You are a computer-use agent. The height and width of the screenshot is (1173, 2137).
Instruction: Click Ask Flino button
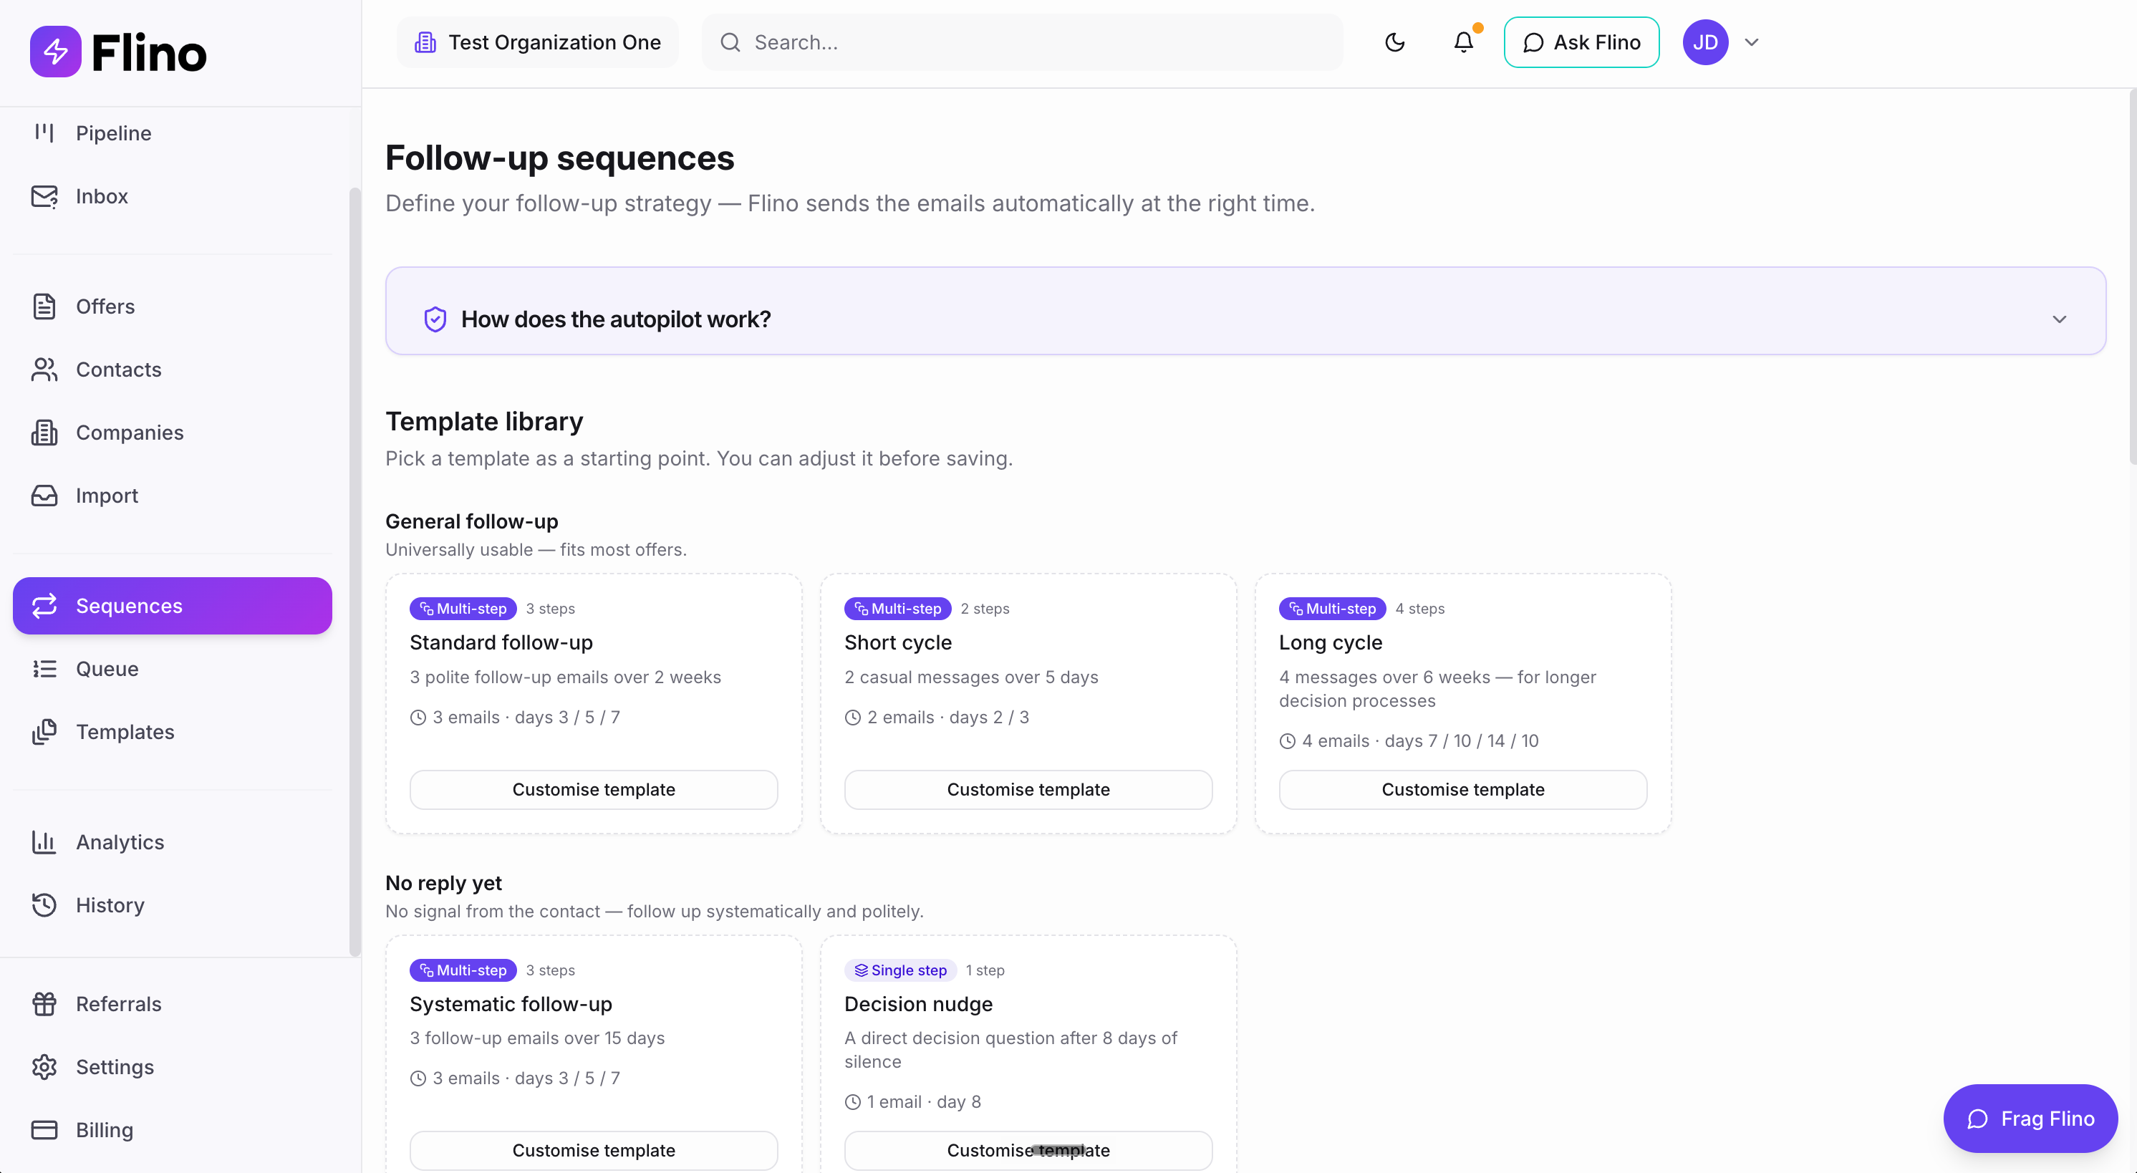click(1581, 42)
